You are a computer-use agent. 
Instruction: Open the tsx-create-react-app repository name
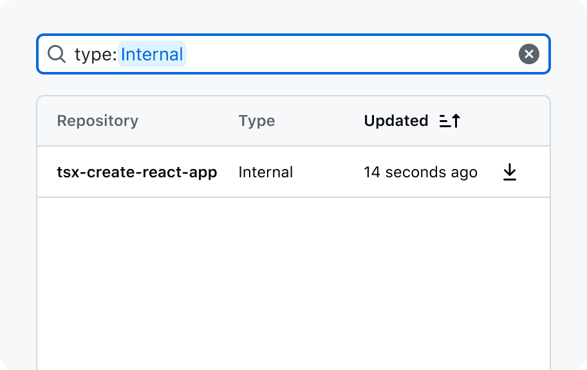(x=137, y=172)
